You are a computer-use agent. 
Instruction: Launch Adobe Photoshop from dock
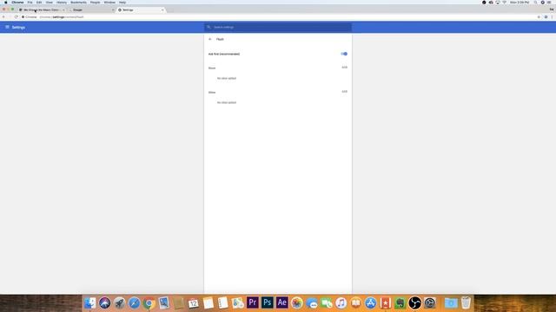[268, 302]
